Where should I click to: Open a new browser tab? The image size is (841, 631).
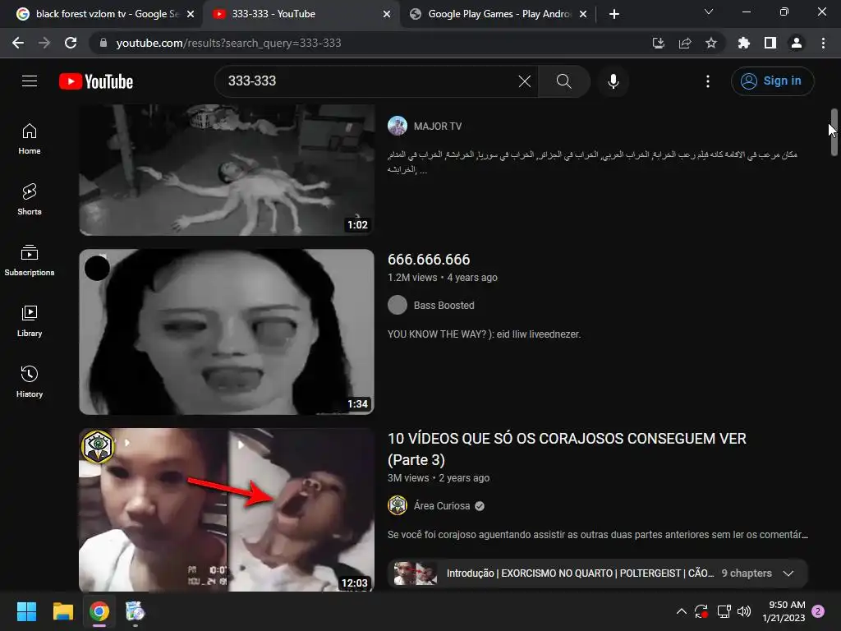[614, 14]
